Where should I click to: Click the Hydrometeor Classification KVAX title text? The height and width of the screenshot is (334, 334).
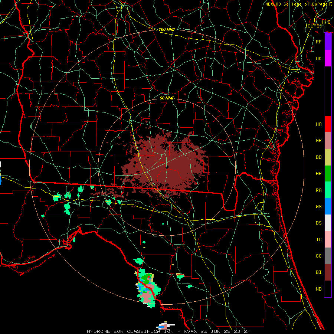tap(168, 331)
